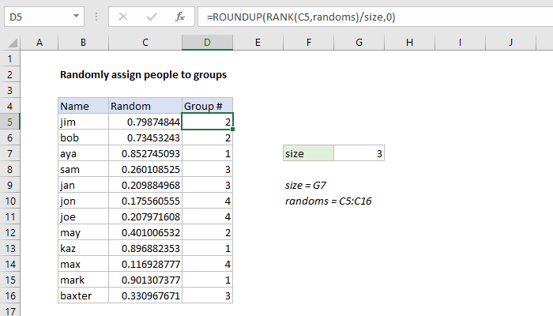
Task: Select column C header
Action: [145, 42]
